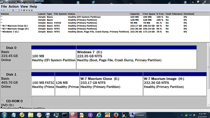
Task: Open the Snipping Tool scissors taskbar icon
Action: (x=73, y=115)
